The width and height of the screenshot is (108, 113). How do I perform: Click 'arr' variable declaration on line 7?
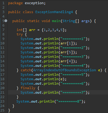(x=32, y=30)
